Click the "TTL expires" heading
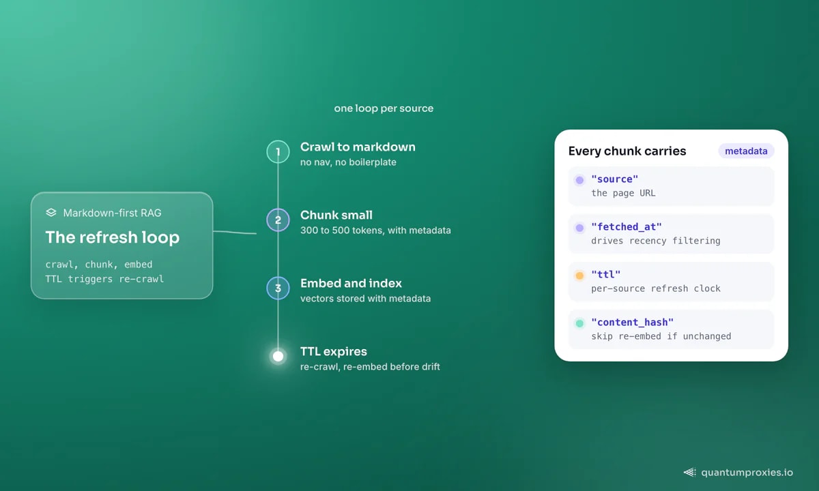Screen dimensions: 819x491 point(334,351)
